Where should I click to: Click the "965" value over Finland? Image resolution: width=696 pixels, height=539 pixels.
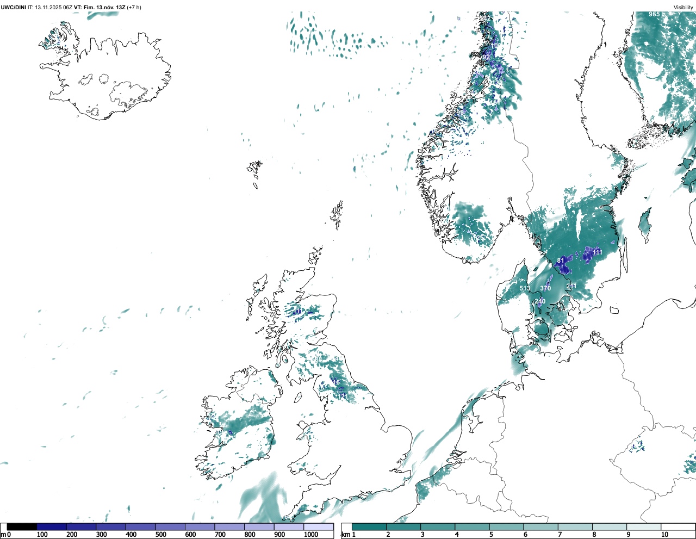(x=654, y=14)
